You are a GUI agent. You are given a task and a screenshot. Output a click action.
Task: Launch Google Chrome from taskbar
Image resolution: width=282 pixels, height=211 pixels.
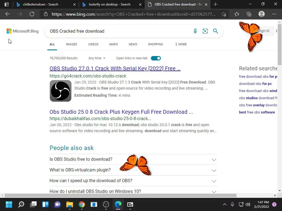(82, 204)
